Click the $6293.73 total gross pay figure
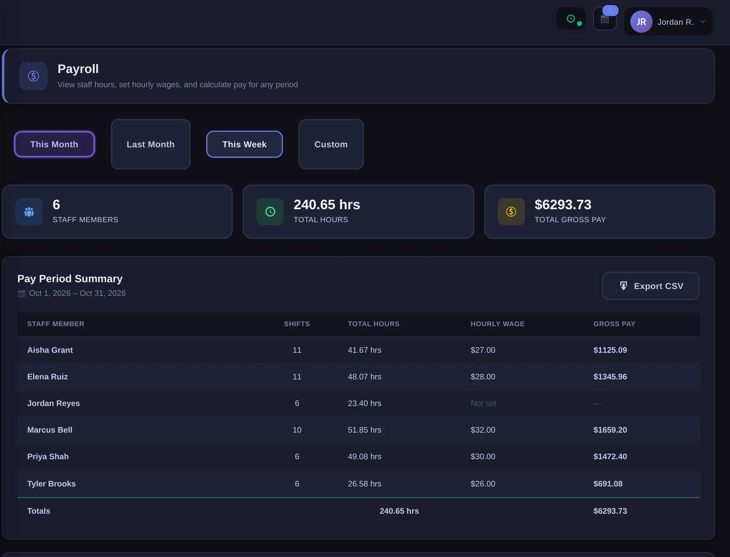The width and height of the screenshot is (730, 557). pos(563,205)
